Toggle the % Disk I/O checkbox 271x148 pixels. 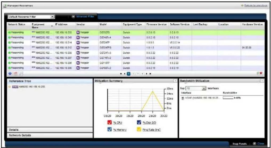pos(139,122)
